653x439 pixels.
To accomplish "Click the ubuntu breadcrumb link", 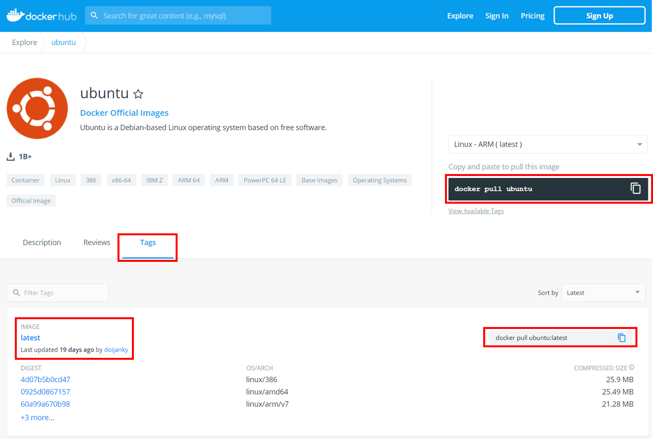I will pyautogui.click(x=64, y=42).
